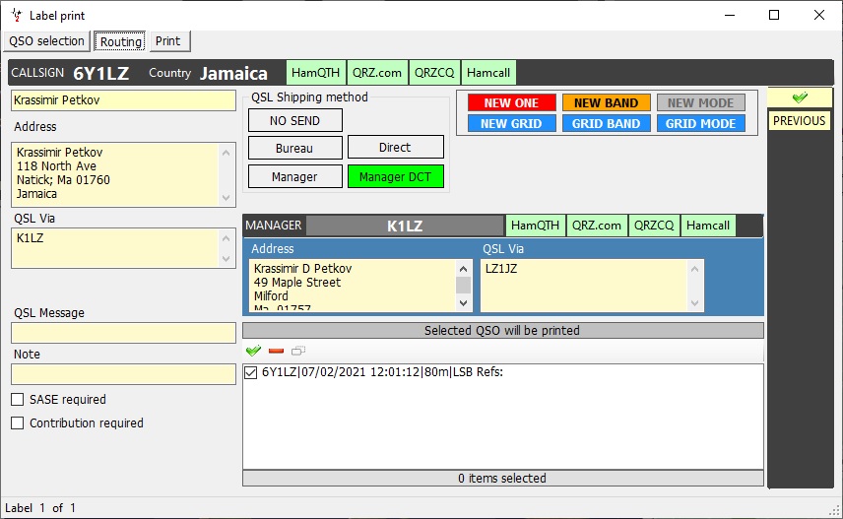Select the 6Y1LZ 07/02/2021 QSO row text
This screenshot has width=843, height=519.
(x=382, y=372)
